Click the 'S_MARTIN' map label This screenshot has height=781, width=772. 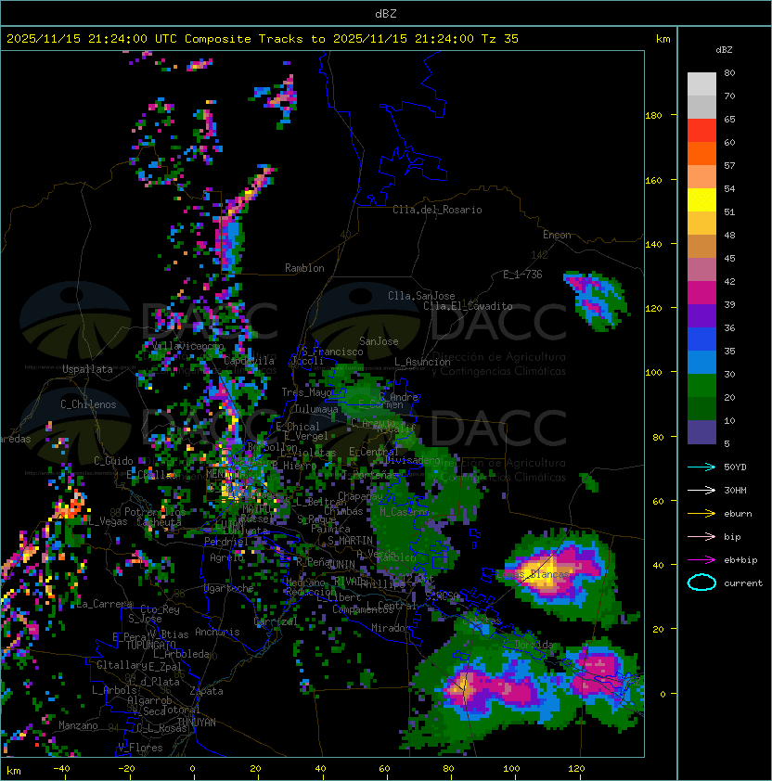(350, 541)
